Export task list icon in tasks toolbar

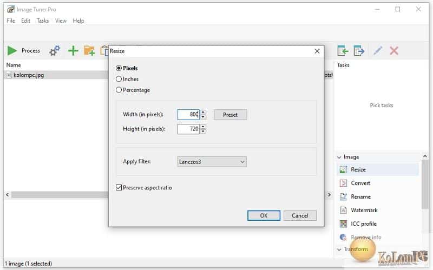359,51
